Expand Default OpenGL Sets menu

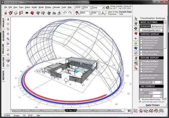click(x=151, y=30)
